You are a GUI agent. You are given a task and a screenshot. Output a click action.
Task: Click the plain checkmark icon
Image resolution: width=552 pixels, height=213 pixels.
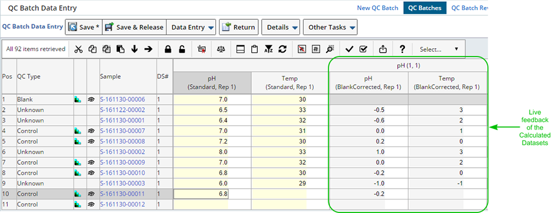(x=349, y=49)
